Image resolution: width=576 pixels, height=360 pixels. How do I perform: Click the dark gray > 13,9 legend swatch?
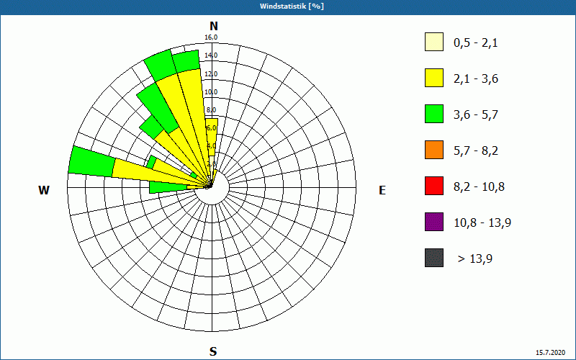434,258
